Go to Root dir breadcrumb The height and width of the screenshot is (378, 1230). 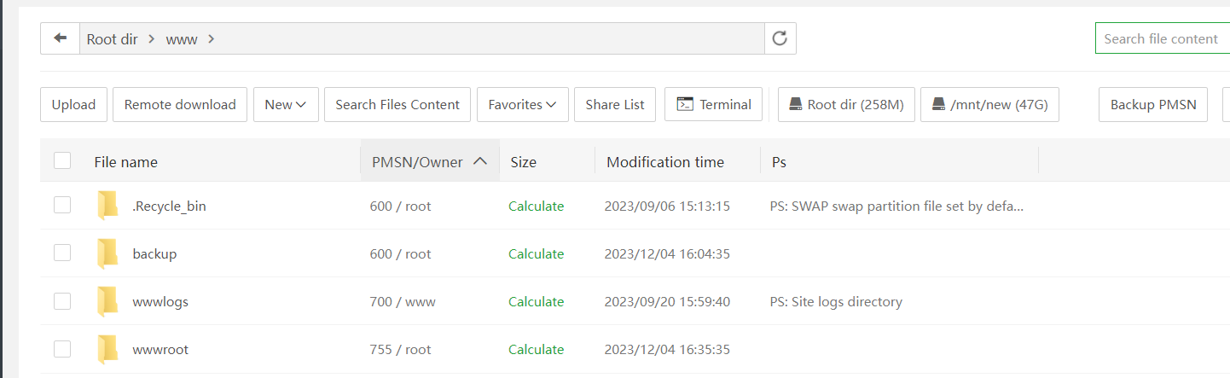[x=112, y=39]
